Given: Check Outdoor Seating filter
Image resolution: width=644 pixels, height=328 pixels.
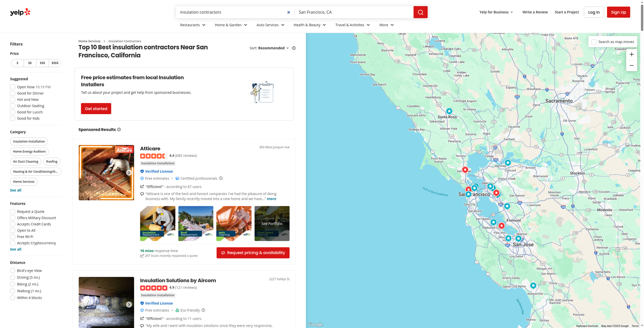Looking at the screenshot, I should (12, 106).
